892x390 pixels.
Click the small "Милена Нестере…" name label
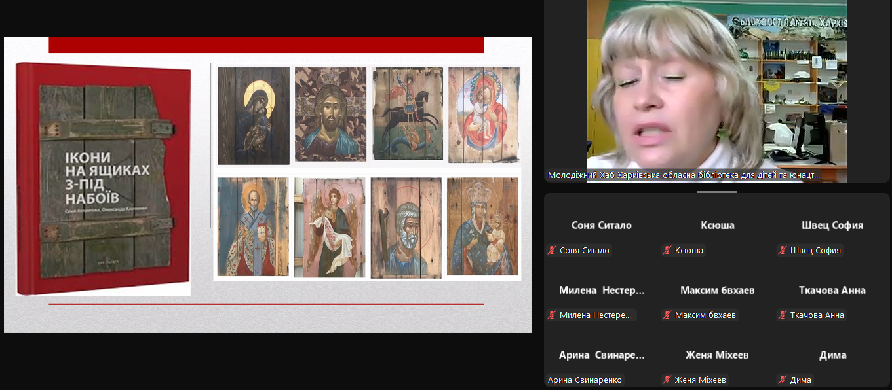tap(596, 315)
